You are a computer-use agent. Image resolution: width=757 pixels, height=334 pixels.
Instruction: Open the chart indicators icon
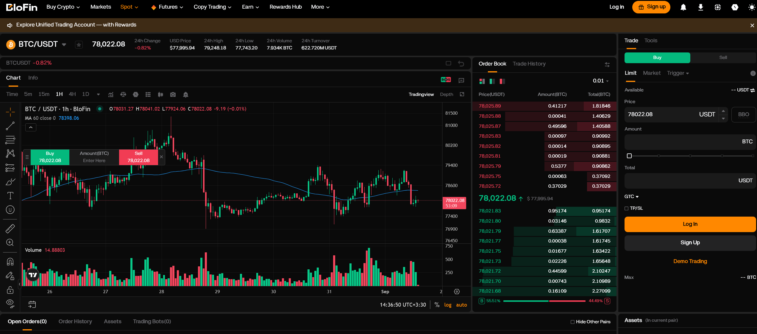(x=111, y=94)
